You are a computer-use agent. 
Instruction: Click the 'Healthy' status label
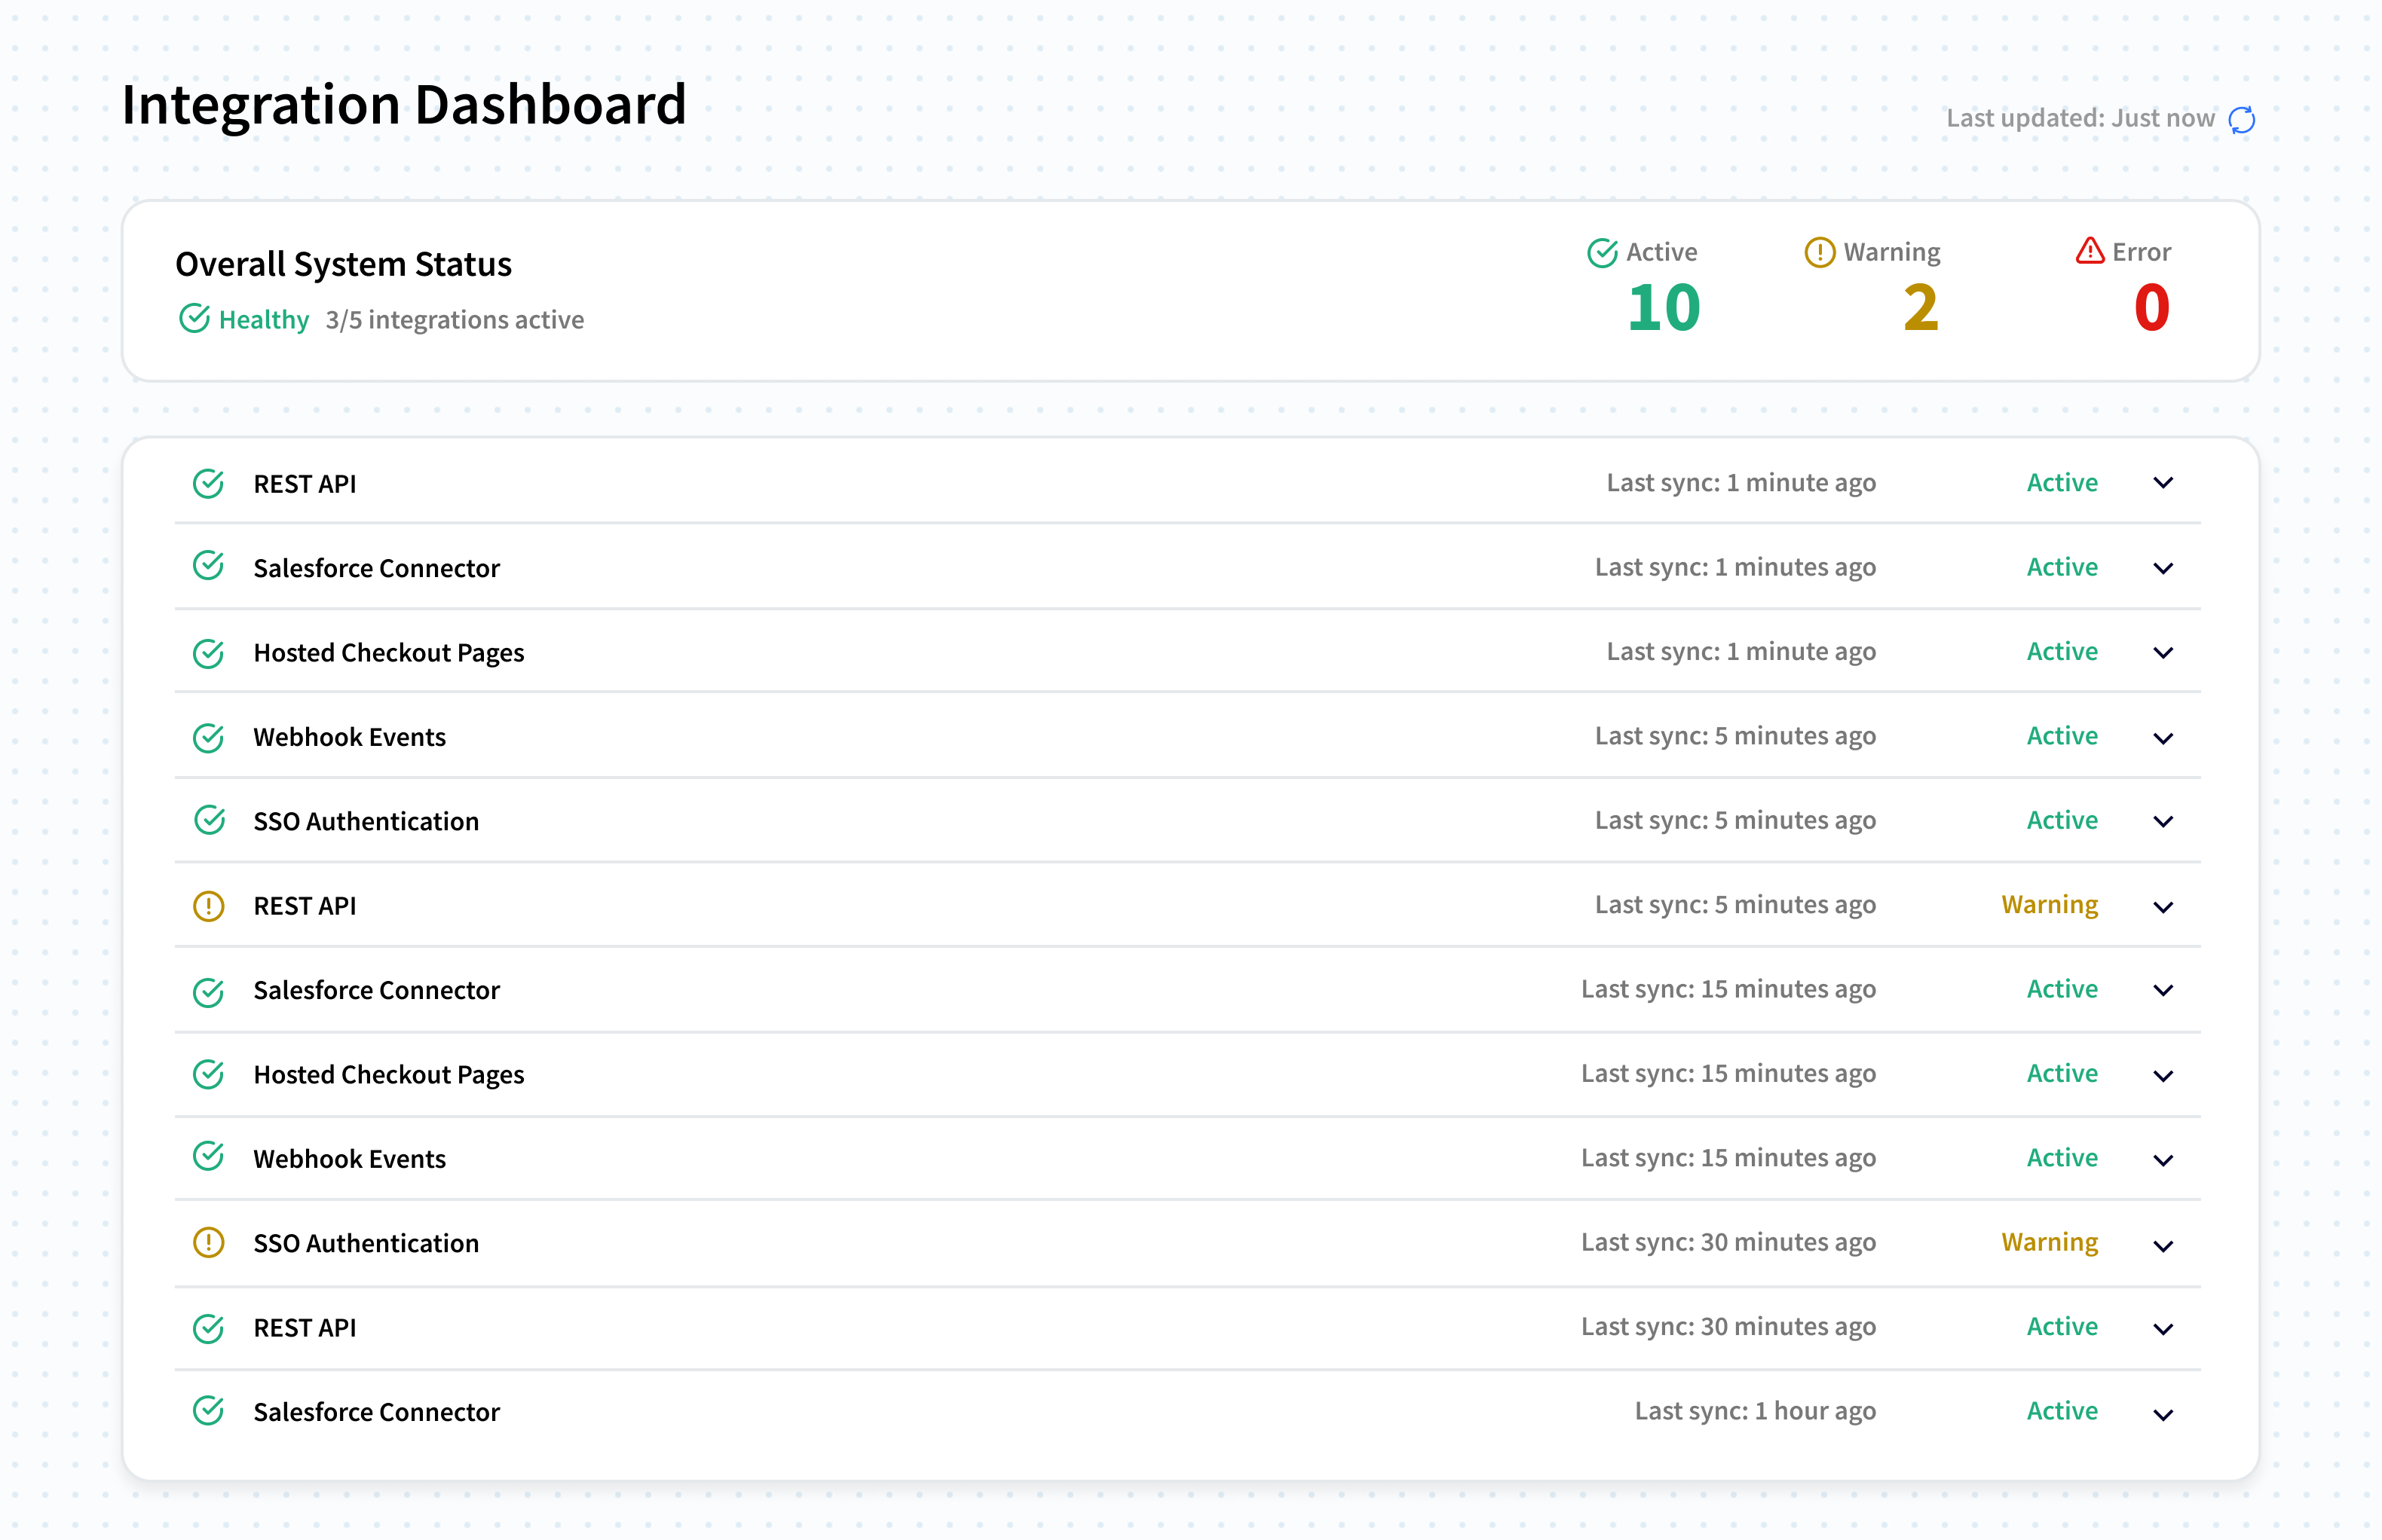click(x=264, y=320)
